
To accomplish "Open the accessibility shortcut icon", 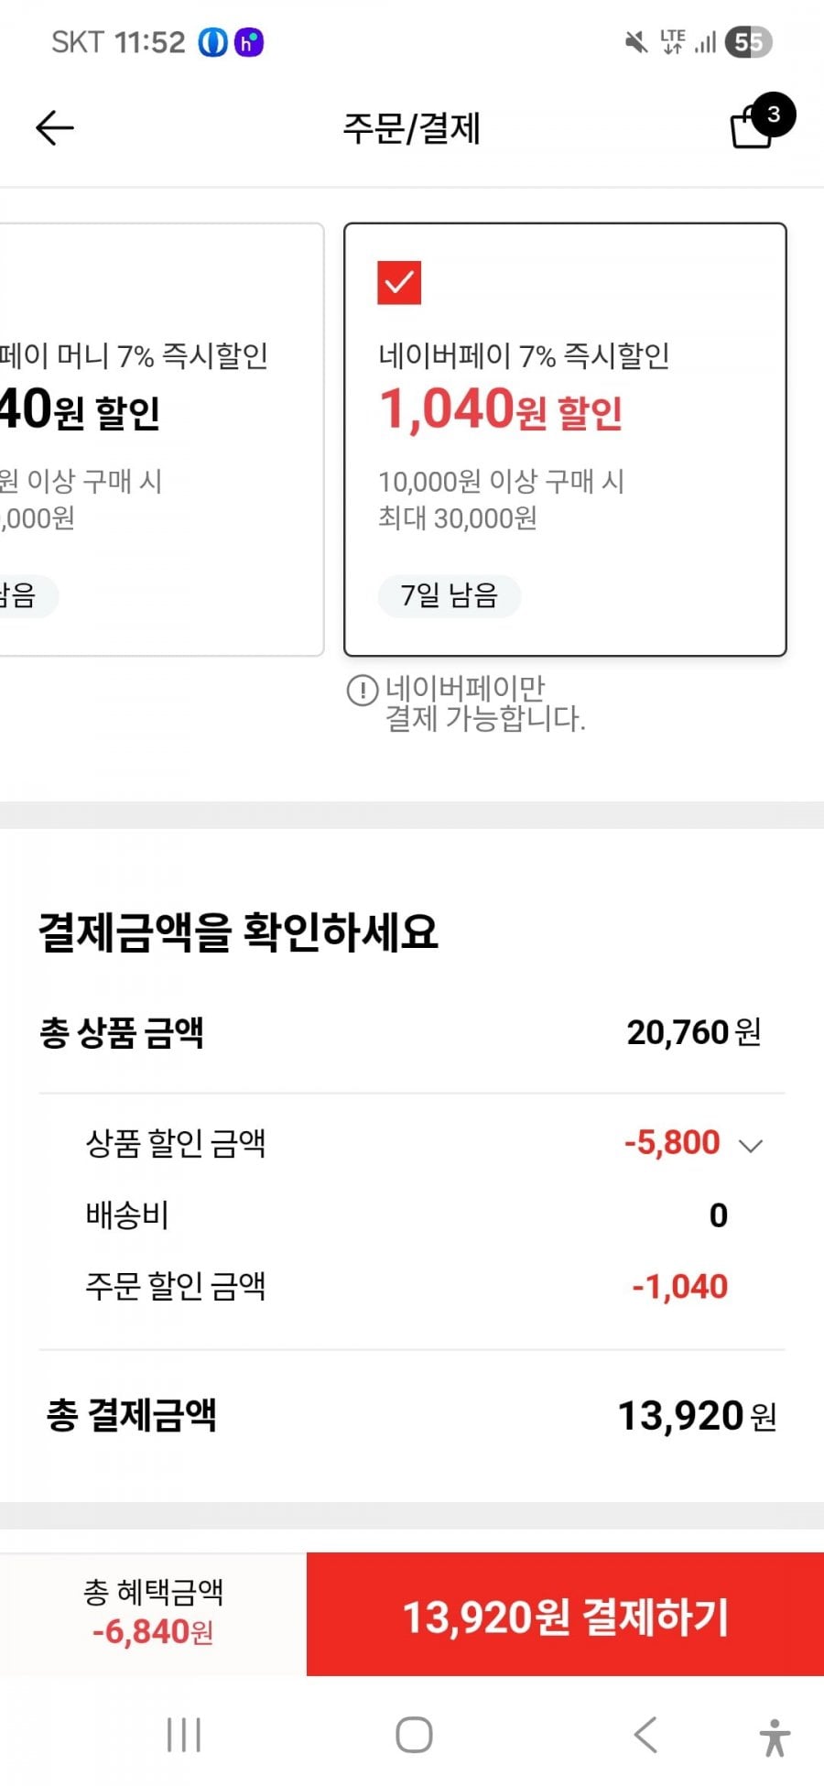I will coord(774,1737).
